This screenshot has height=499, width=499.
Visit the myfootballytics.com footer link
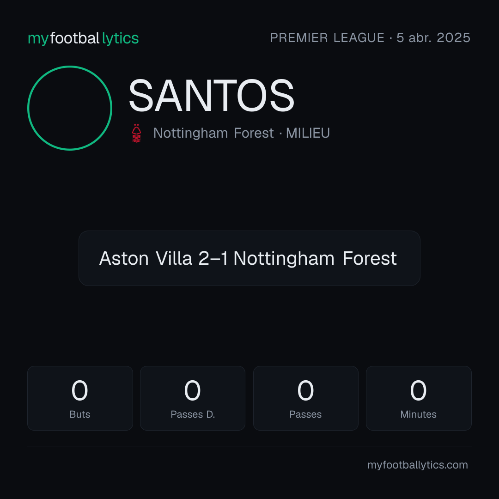[x=418, y=465]
